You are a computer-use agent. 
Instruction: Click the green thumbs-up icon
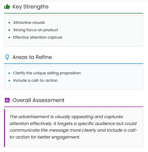pyautogui.click(x=7, y=7)
